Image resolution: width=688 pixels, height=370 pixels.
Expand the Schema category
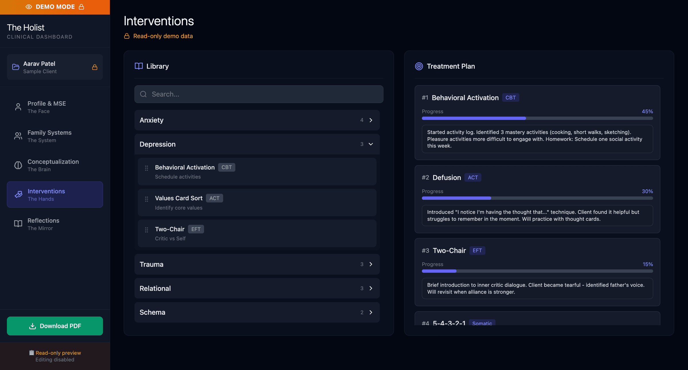pyautogui.click(x=371, y=312)
